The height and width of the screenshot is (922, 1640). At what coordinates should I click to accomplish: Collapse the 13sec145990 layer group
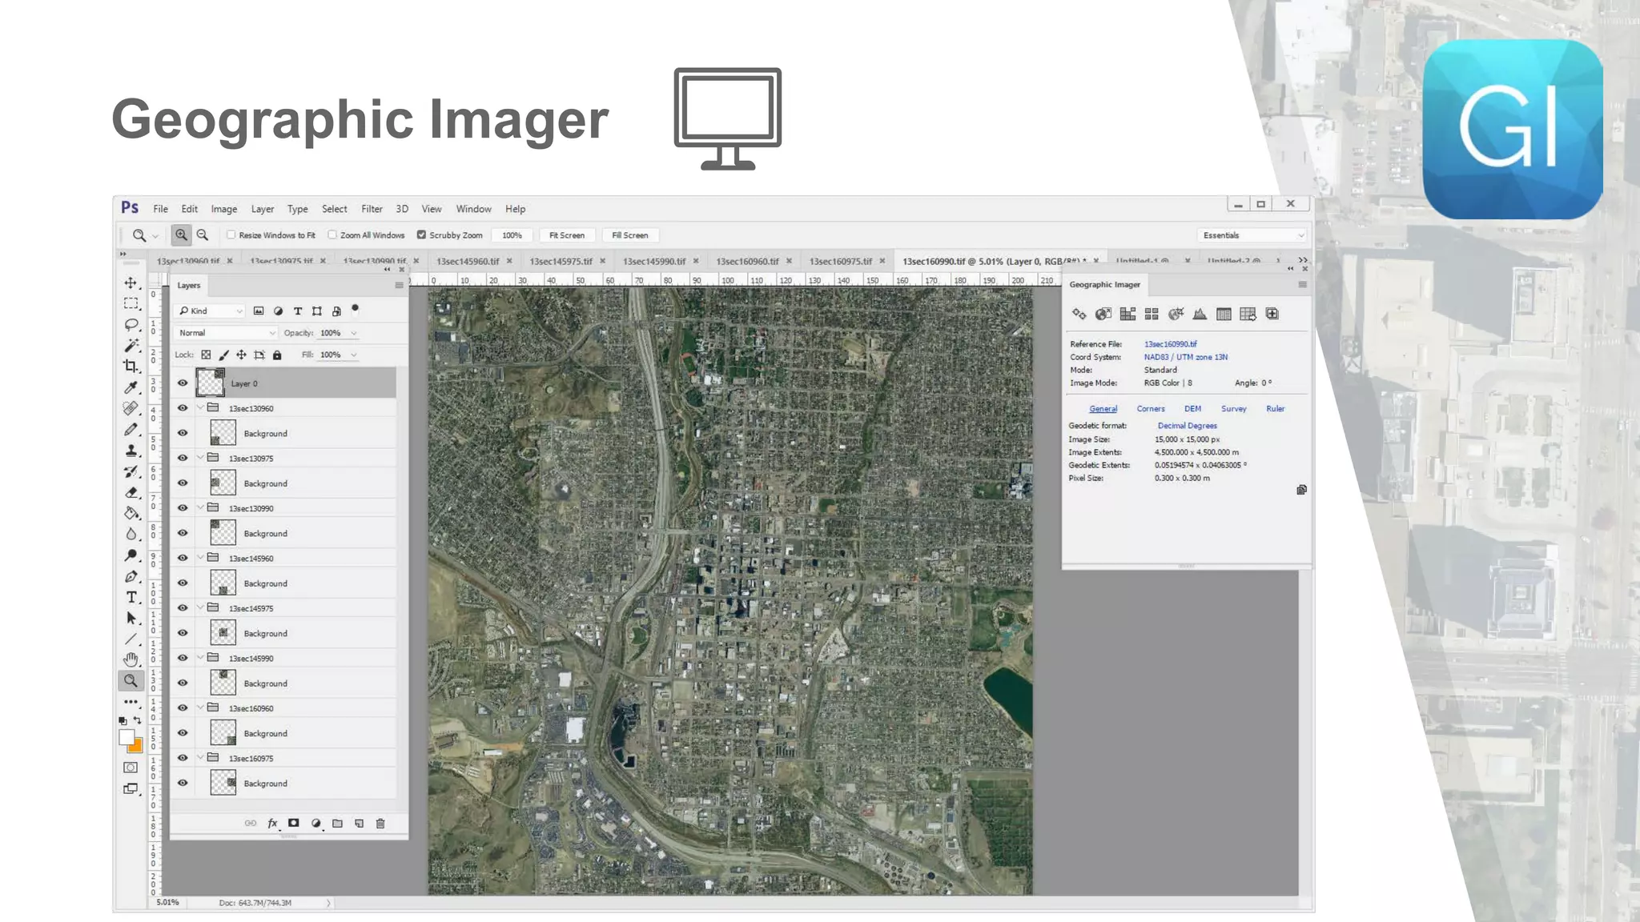pyautogui.click(x=200, y=658)
